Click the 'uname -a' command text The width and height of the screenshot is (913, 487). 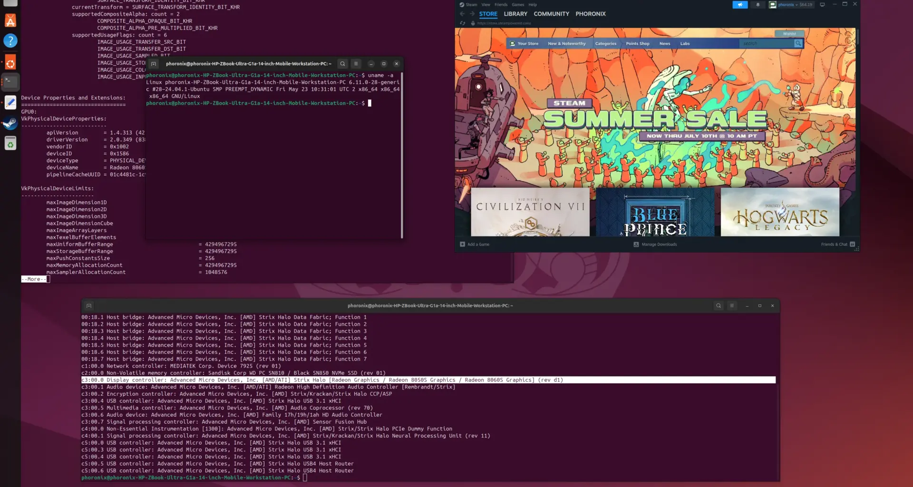click(380, 75)
